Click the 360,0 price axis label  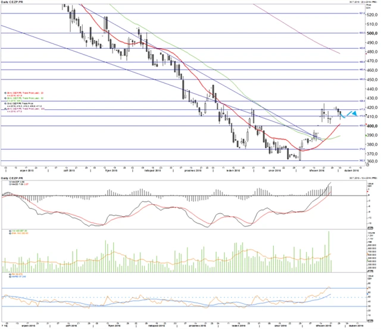click(372, 161)
